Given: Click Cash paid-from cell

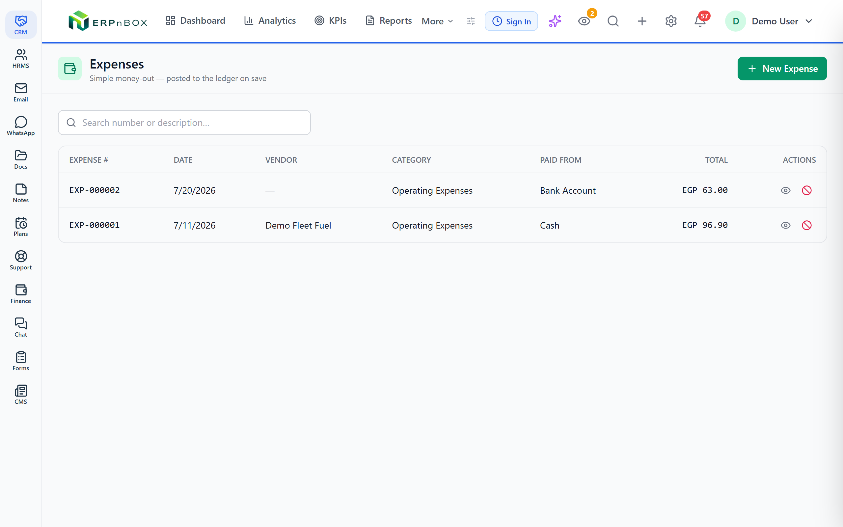Looking at the screenshot, I should [x=550, y=226].
